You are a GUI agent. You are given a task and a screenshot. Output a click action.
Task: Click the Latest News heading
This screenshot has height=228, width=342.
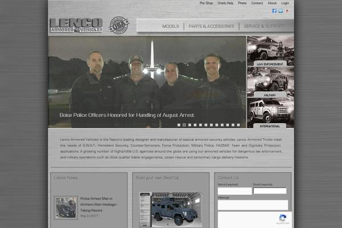click(x=66, y=178)
